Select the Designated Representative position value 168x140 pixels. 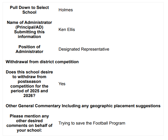coord(84,49)
